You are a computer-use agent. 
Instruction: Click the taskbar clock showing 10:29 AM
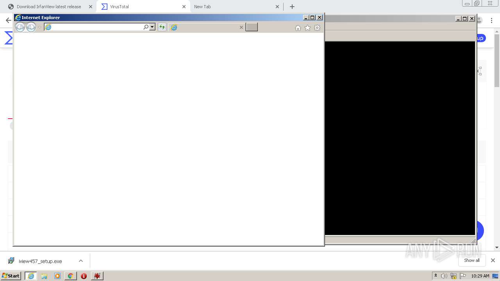click(480, 276)
